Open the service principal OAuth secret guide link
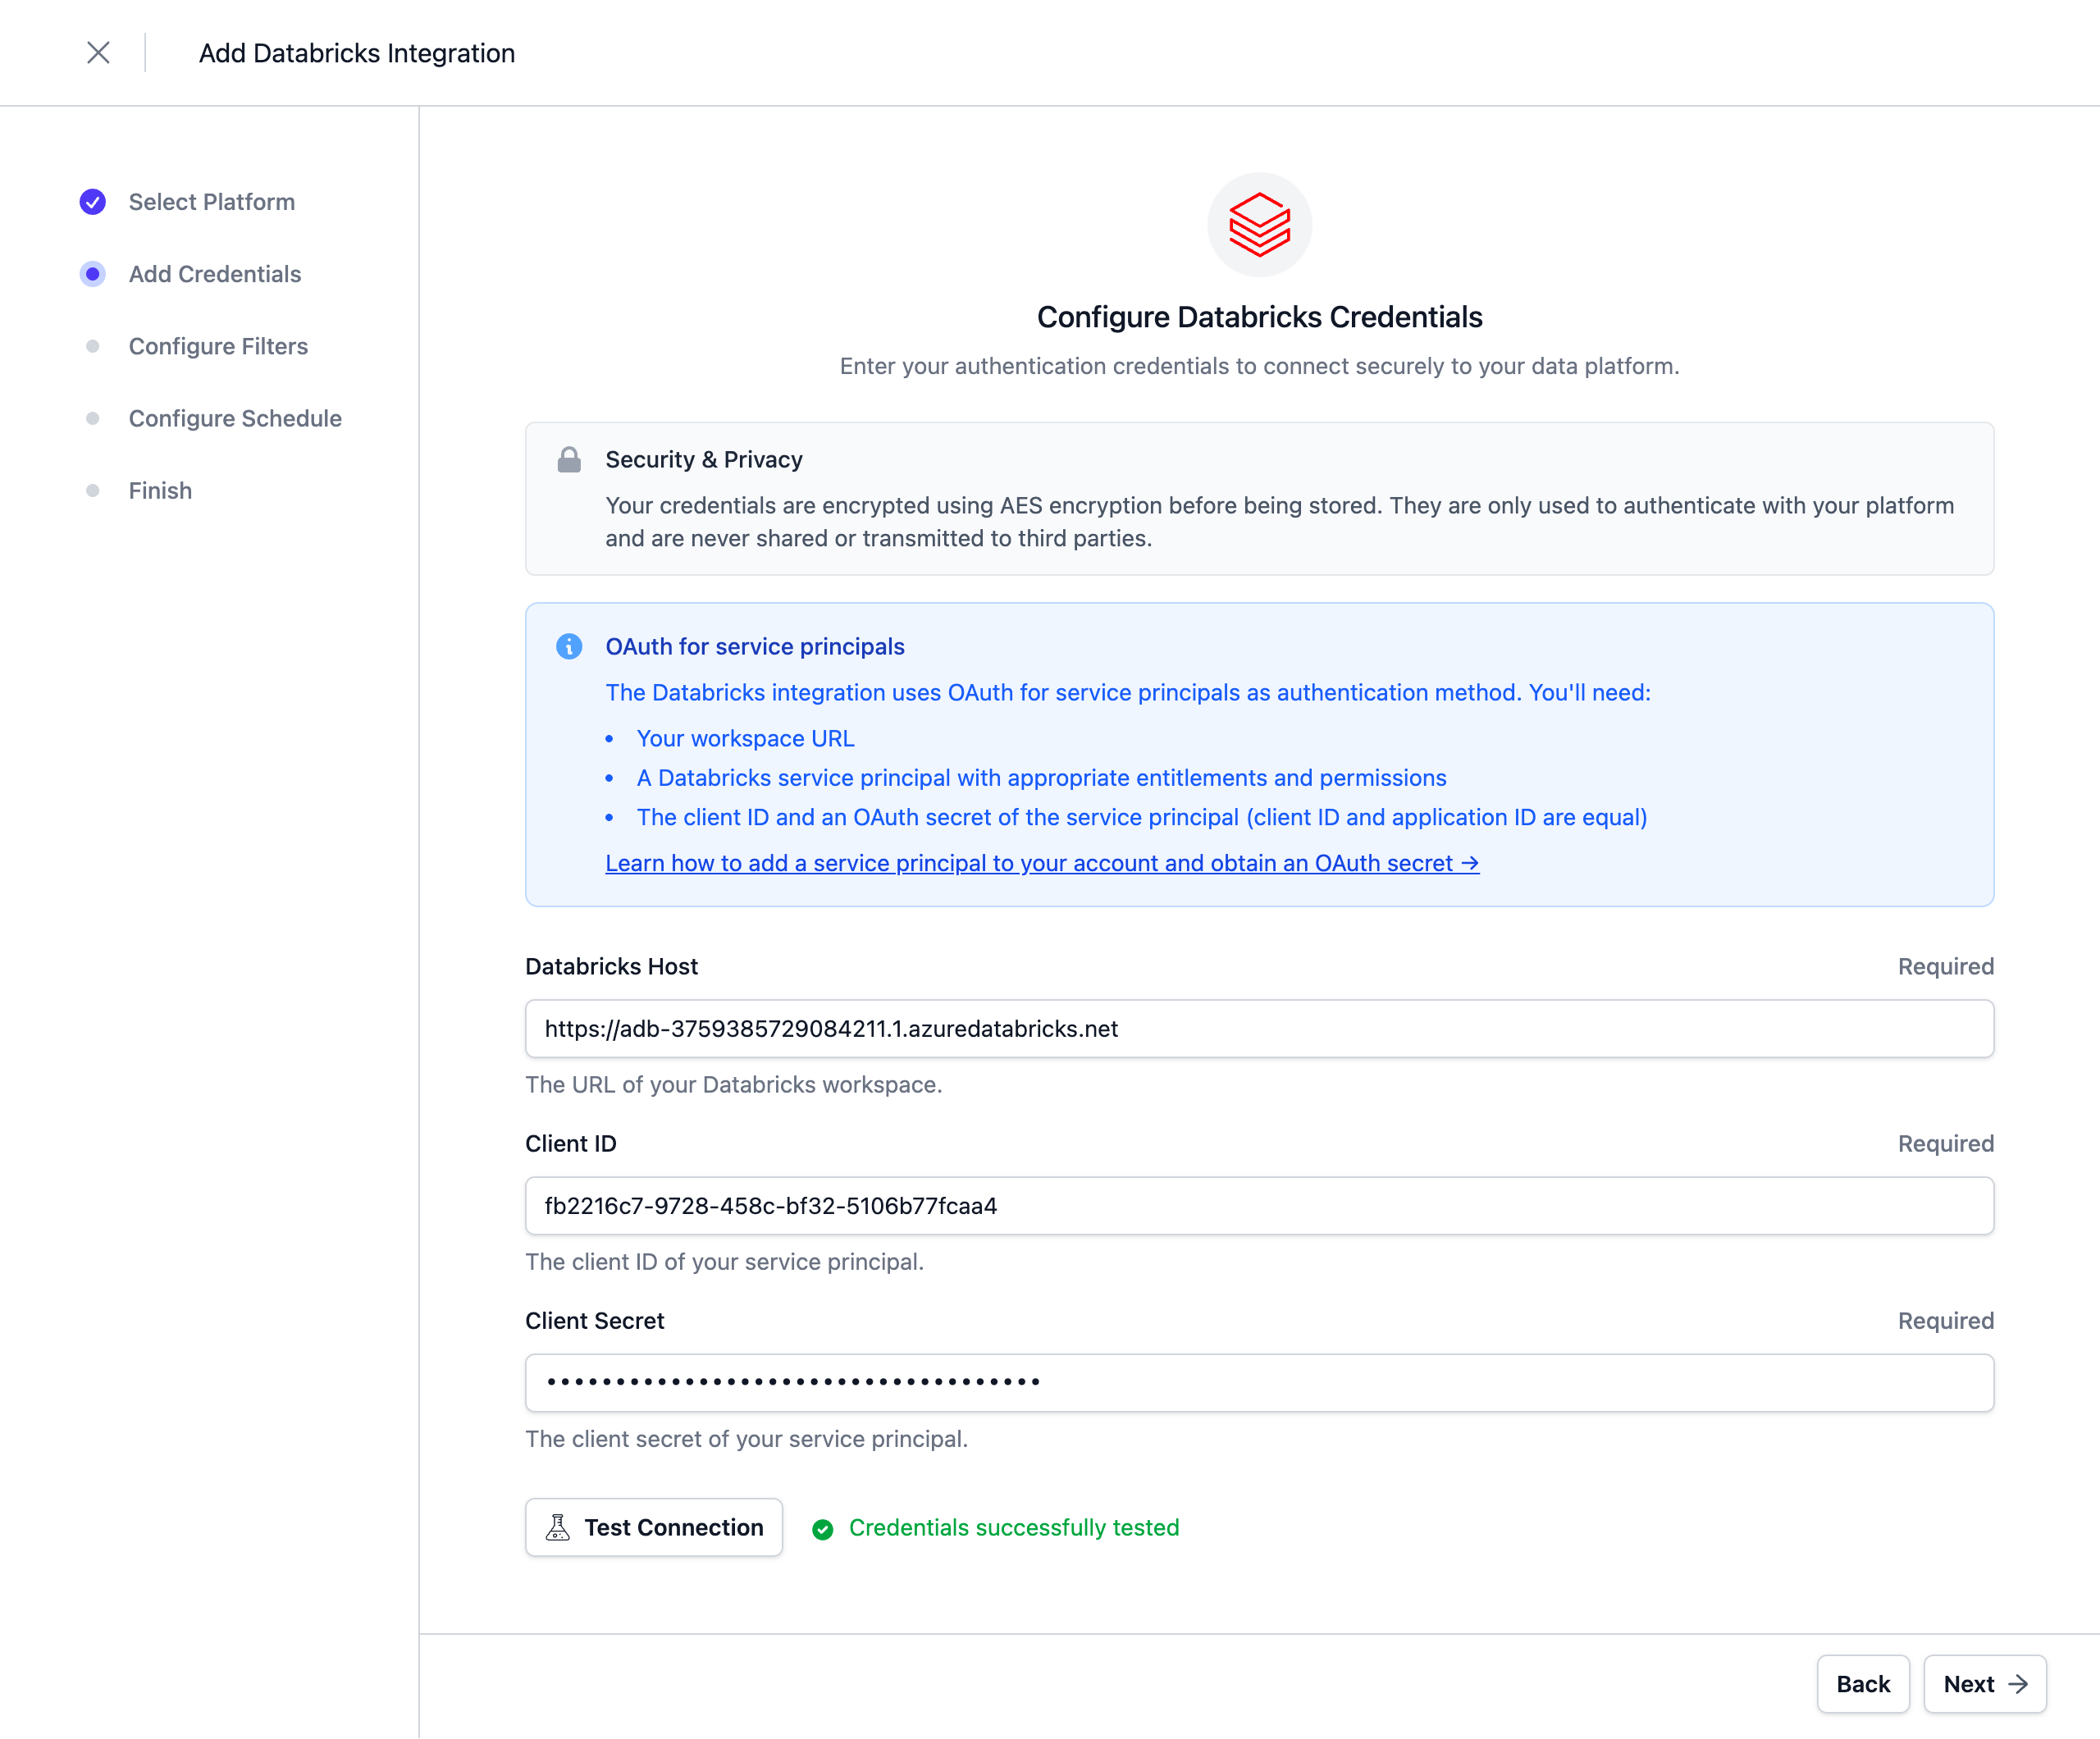 1042,863
